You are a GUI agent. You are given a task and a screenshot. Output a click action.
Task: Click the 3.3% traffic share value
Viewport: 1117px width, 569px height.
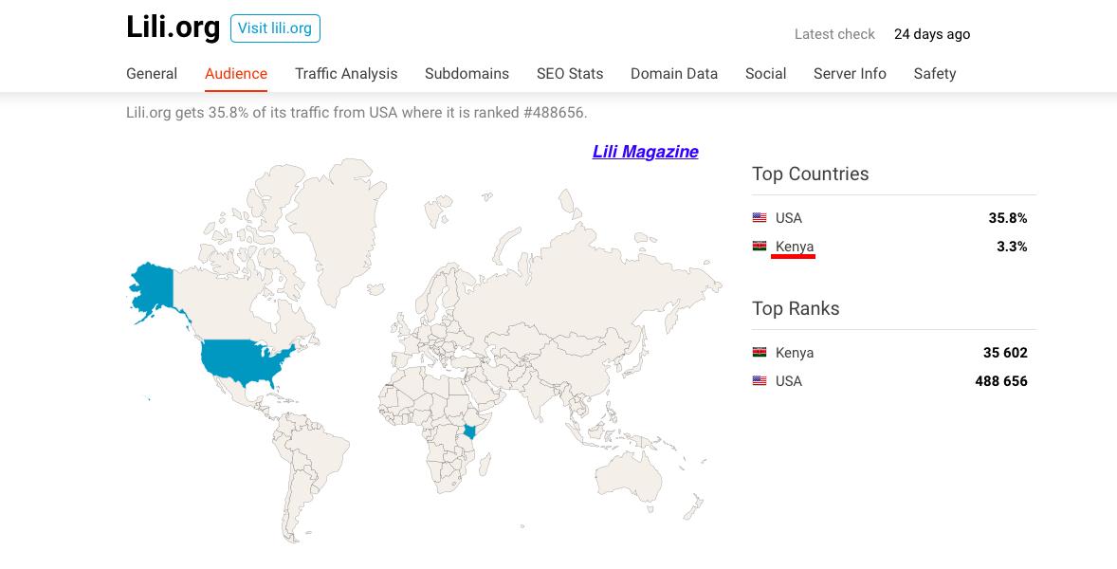pyautogui.click(x=1012, y=247)
